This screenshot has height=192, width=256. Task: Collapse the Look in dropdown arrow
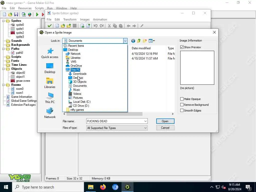(x=125, y=41)
